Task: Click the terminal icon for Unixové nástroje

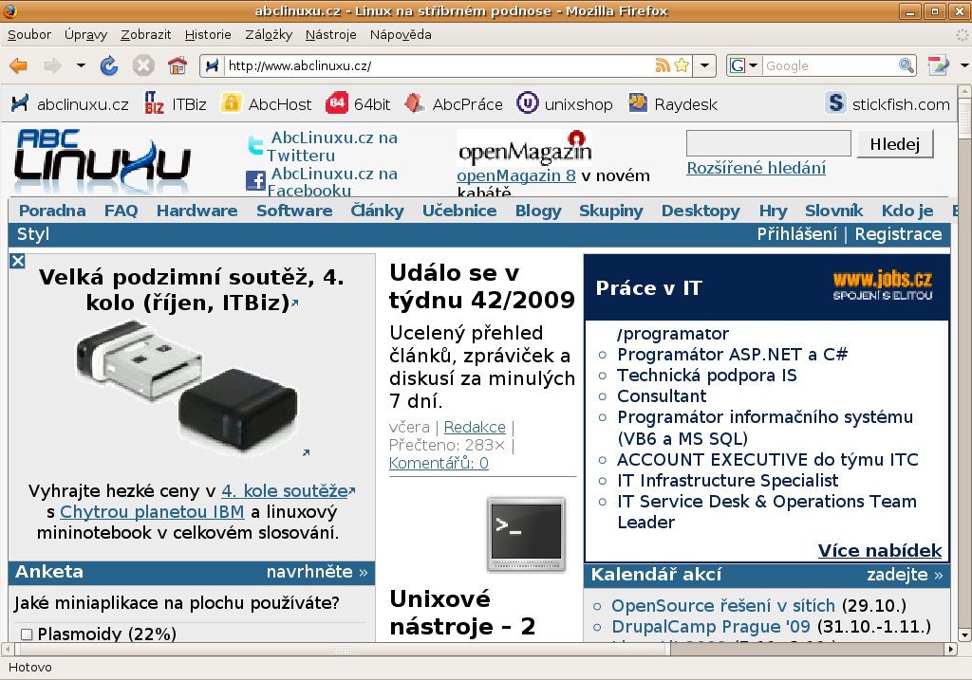Action: tap(526, 534)
